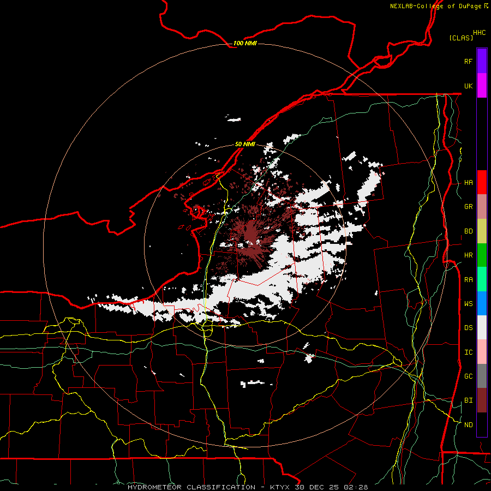The width and height of the screenshot is (491, 491).
Task: Pick the WS blue legend swatch
Action: 482,303
